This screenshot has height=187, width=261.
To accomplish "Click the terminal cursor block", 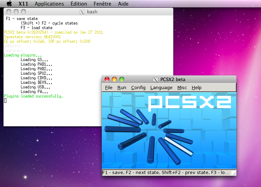I will (5, 101).
